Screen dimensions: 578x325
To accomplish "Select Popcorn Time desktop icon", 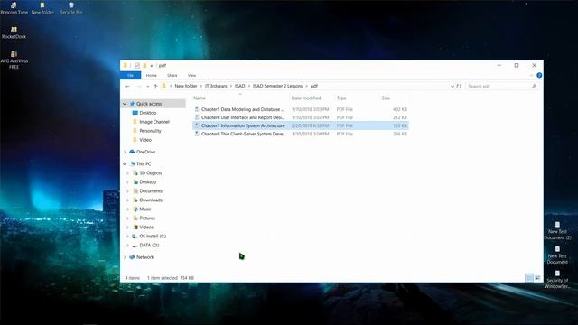I will tap(14, 8).
